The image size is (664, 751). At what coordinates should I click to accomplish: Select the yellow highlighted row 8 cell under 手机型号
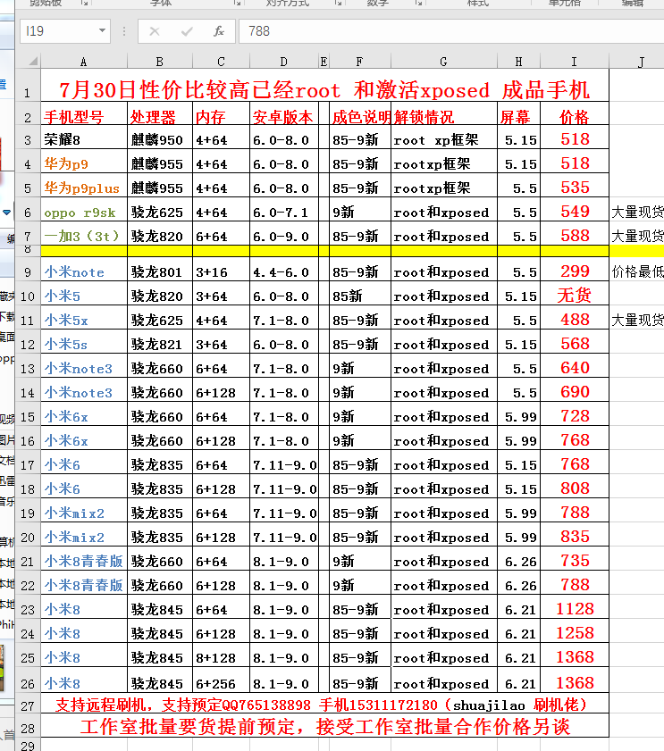click(x=84, y=251)
